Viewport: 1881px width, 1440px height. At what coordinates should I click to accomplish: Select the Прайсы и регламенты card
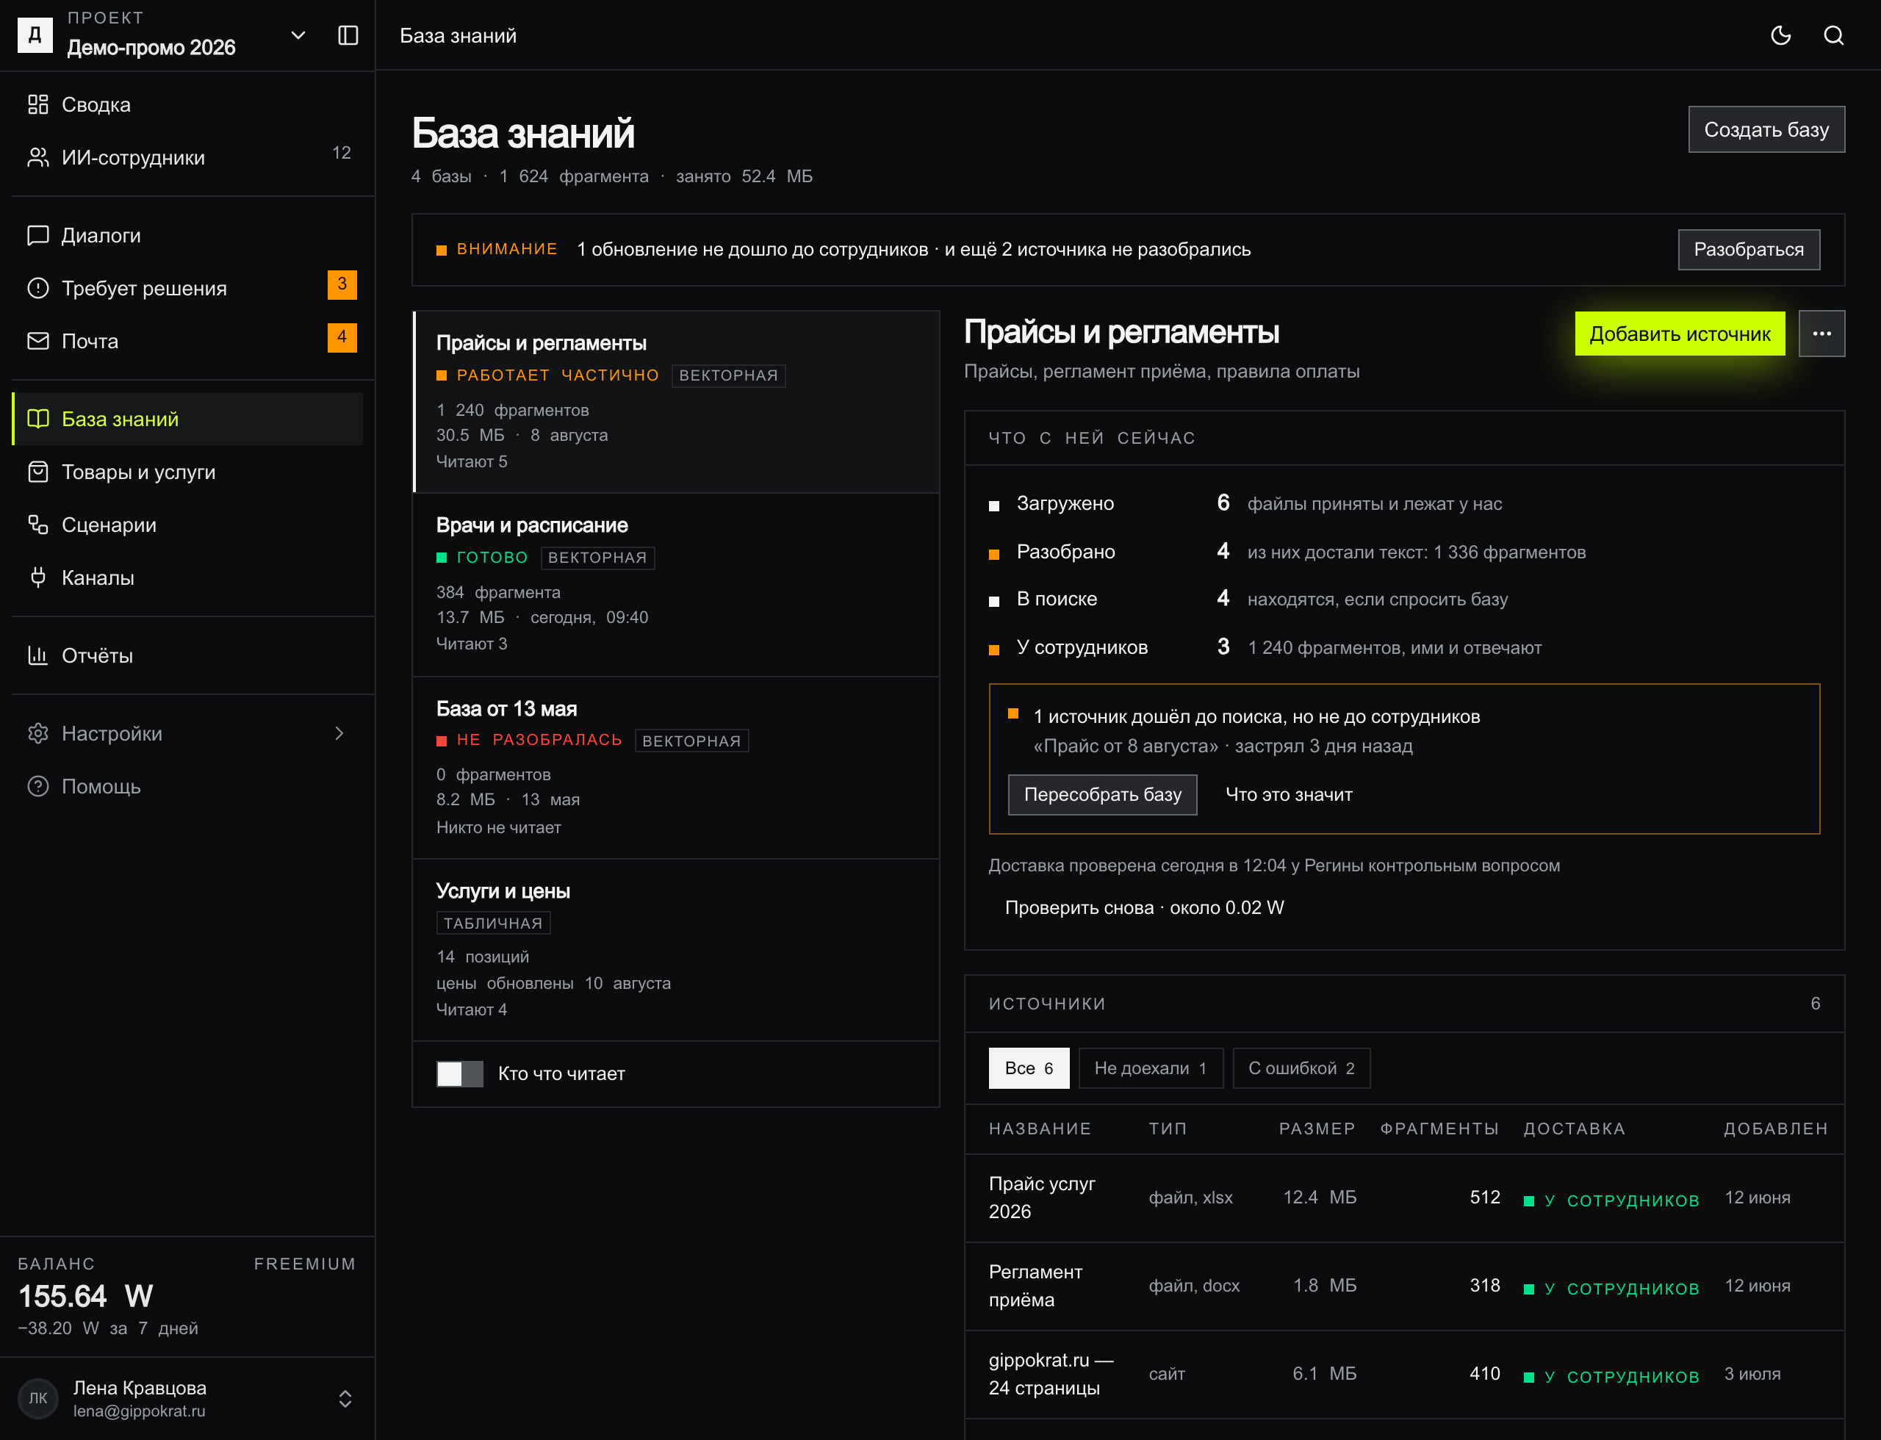pos(675,402)
